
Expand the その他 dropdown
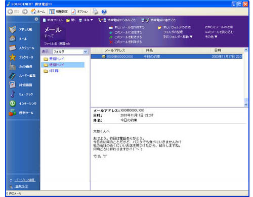point(211,36)
